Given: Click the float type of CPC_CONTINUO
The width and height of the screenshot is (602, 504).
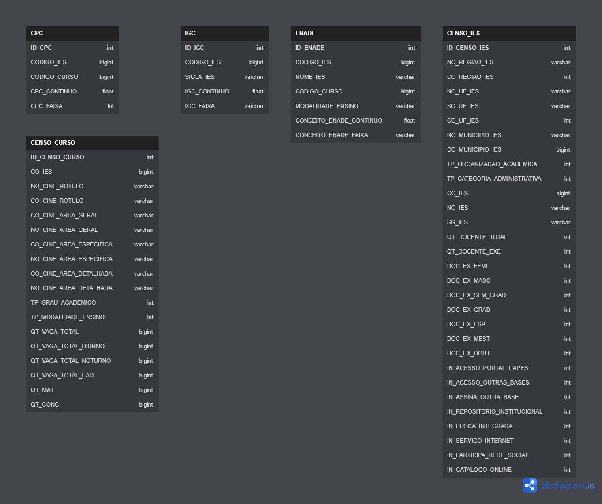Looking at the screenshot, I should coord(108,92).
